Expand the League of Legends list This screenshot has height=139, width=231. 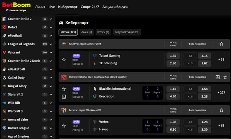[x=51, y=44]
